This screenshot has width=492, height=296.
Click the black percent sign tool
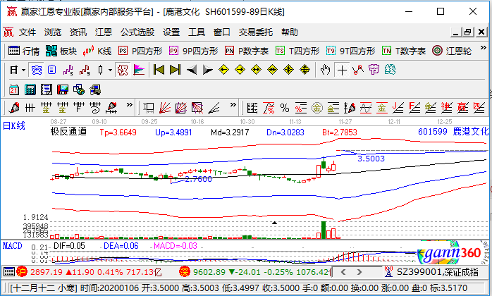pyautogui.click(x=285, y=109)
